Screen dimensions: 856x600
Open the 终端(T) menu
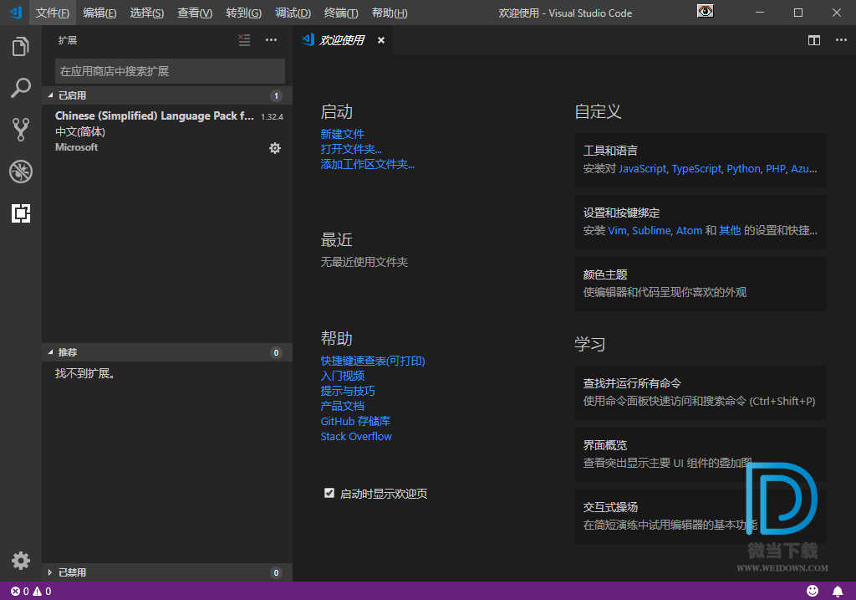click(341, 13)
